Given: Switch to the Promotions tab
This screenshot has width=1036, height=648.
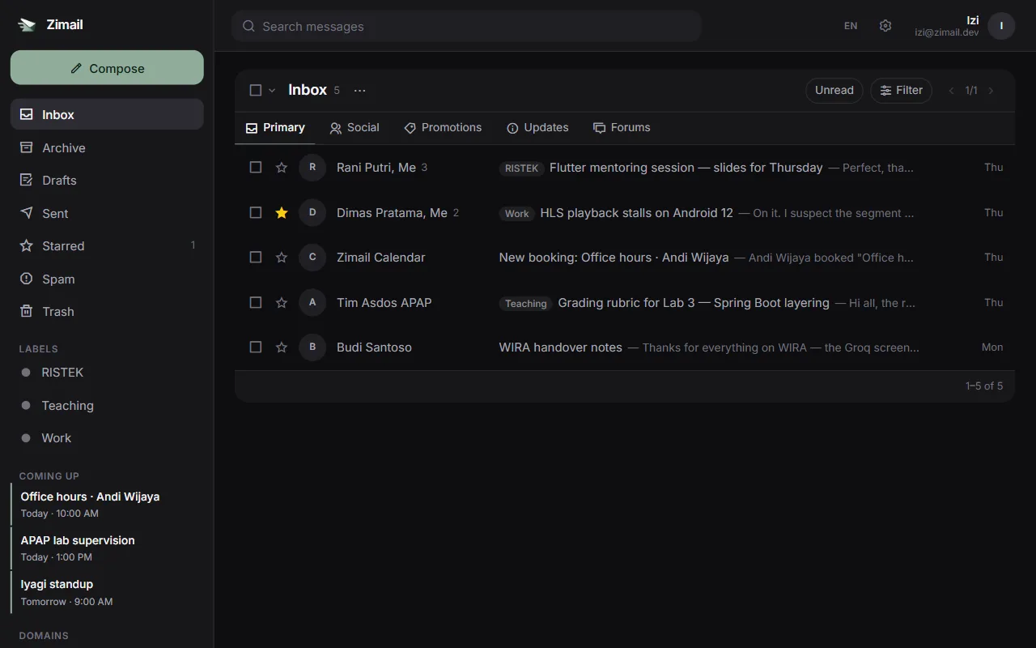Looking at the screenshot, I should click(x=443, y=128).
